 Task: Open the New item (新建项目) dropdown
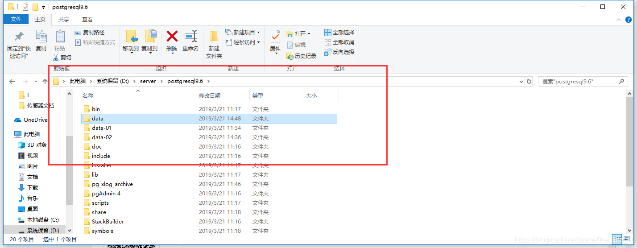click(x=243, y=33)
